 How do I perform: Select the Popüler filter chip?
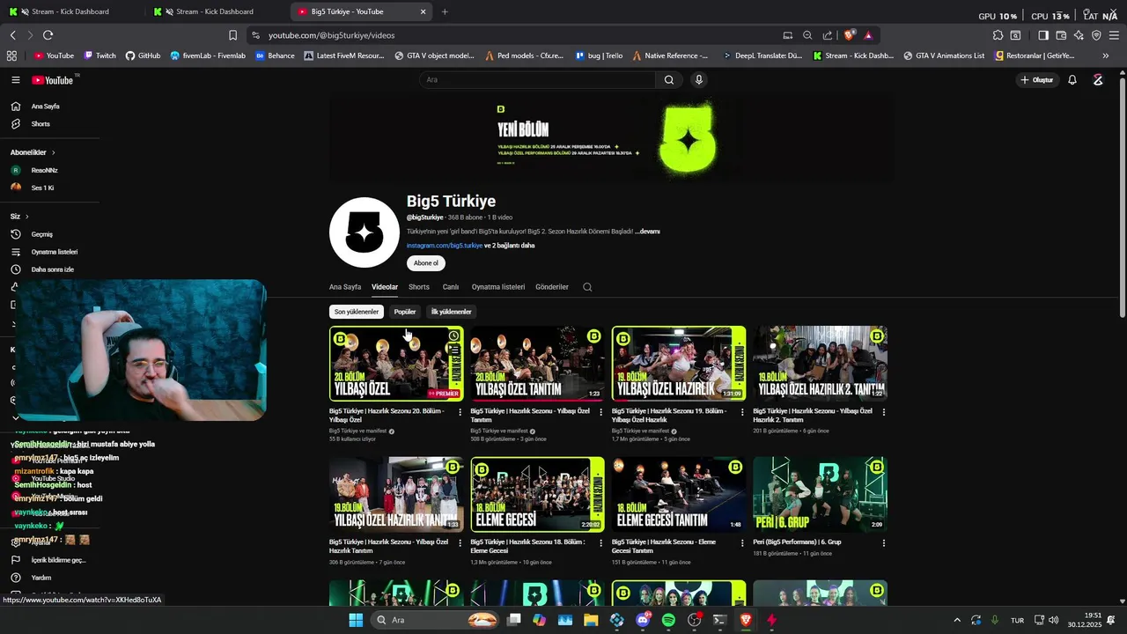tap(405, 312)
